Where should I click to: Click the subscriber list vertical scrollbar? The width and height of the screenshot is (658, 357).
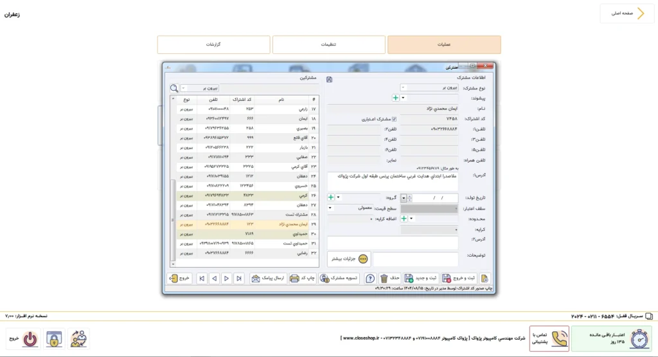pos(173,220)
